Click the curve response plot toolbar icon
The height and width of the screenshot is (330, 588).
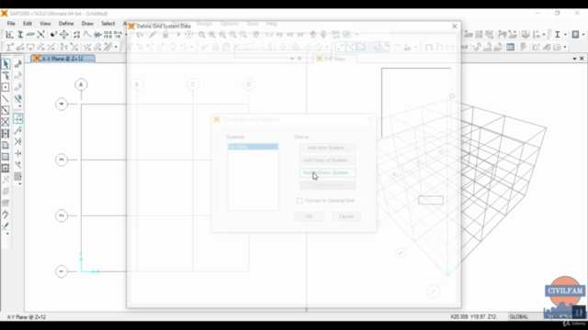click(87, 35)
